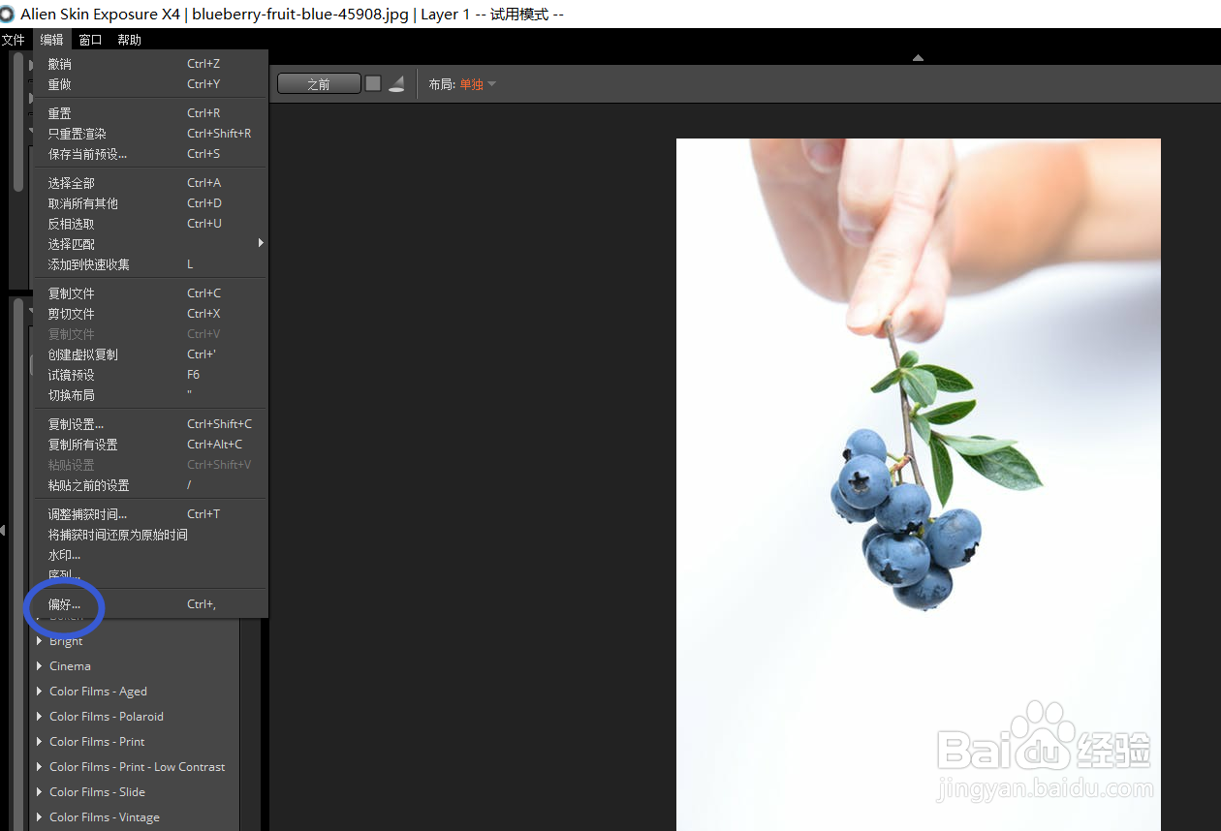Image resolution: width=1221 pixels, height=831 pixels.
Task: Choose 复制设置... menu entry
Action: point(151,424)
